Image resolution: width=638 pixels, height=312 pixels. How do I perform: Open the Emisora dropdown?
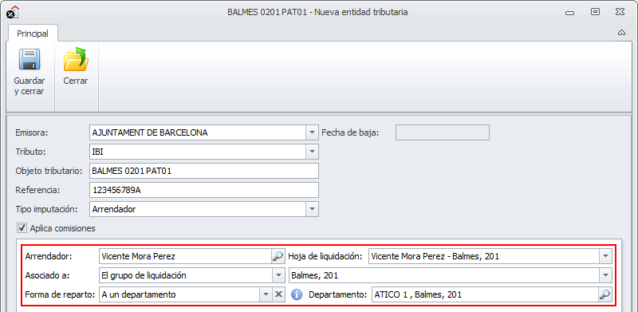click(x=312, y=132)
